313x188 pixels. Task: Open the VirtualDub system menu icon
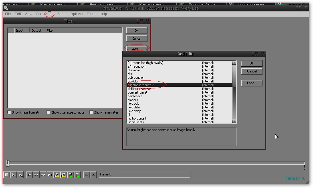pyautogui.click(x=6, y=8)
